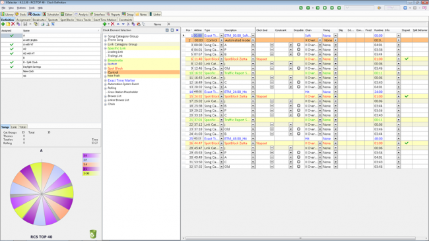Toggle Assigned check for clock A with VT
The width and height of the screenshot is (429, 241).
tap(11, 45)
